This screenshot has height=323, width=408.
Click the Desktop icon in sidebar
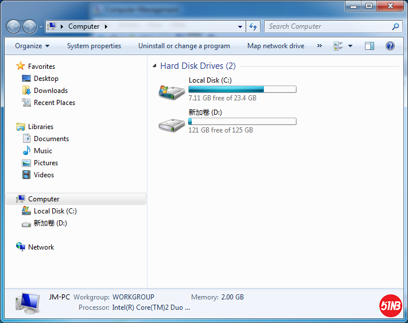[x=26, y=78]
